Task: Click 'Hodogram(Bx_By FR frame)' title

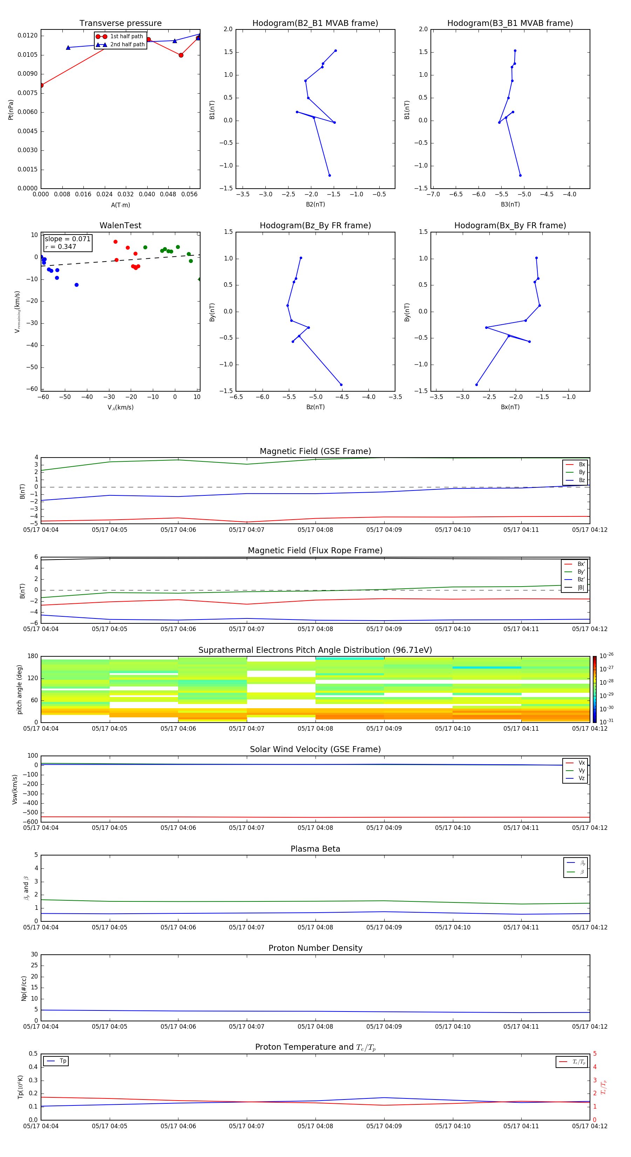Action: pos(510,225)
